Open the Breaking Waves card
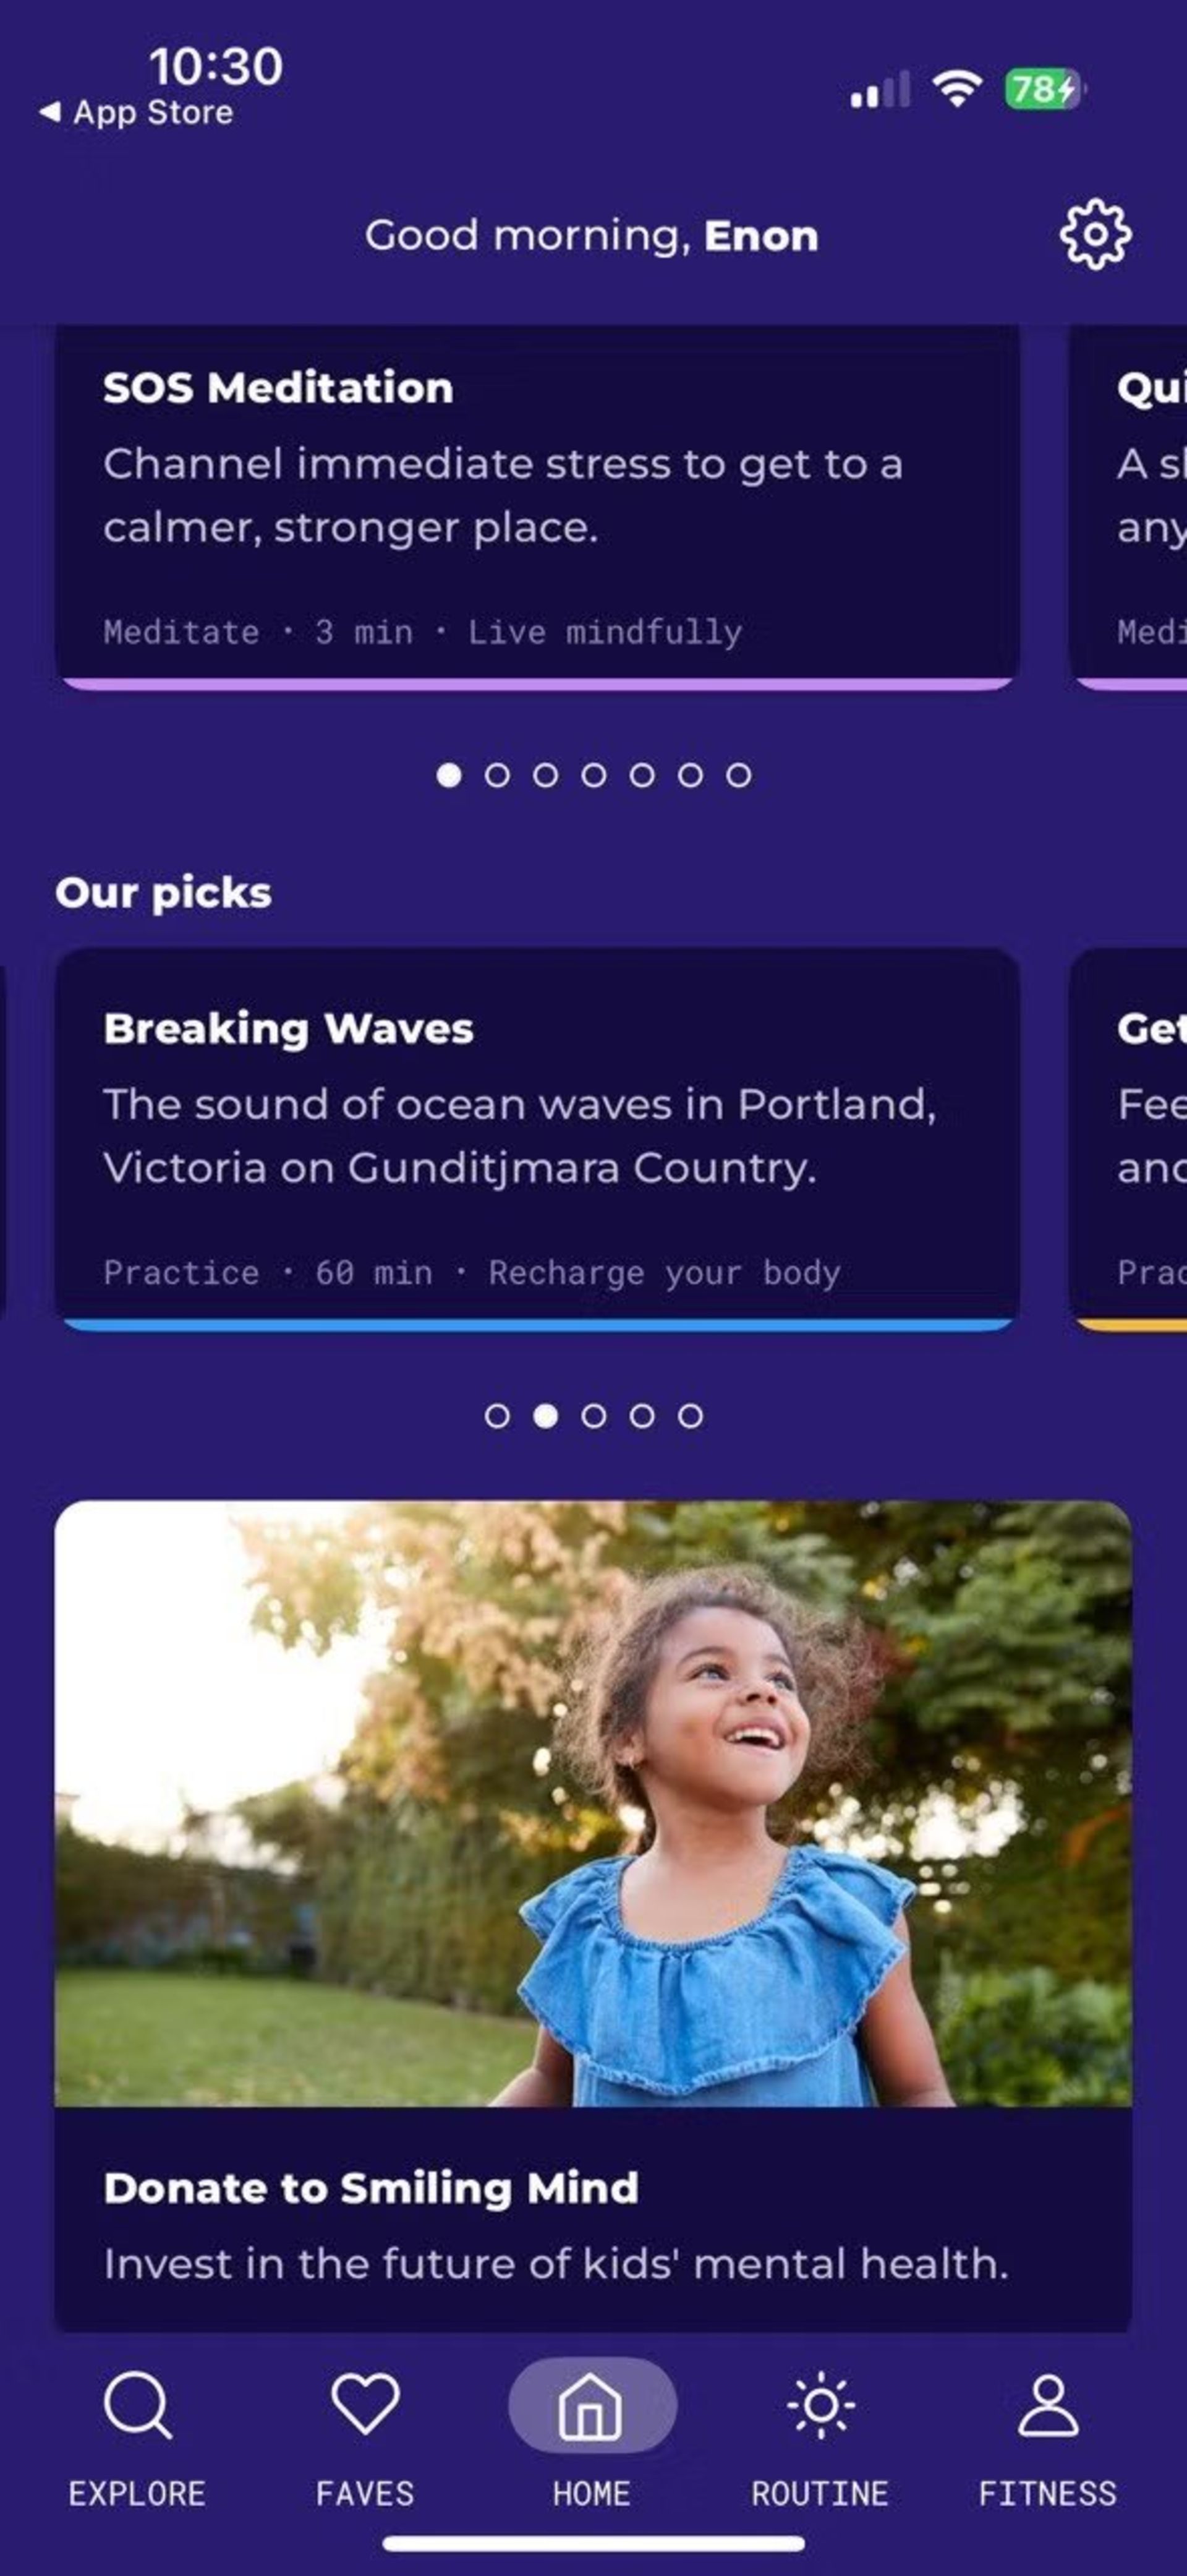 click(x=537, y=1138)
